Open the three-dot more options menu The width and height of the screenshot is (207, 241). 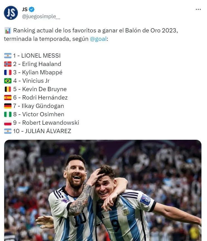(x=198, y=10)
